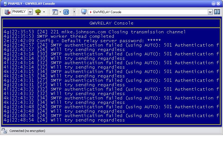Viewport: 223px width, 141px height.
Task: Click the tree icon in toolbar
Action: tap(38, 12)
